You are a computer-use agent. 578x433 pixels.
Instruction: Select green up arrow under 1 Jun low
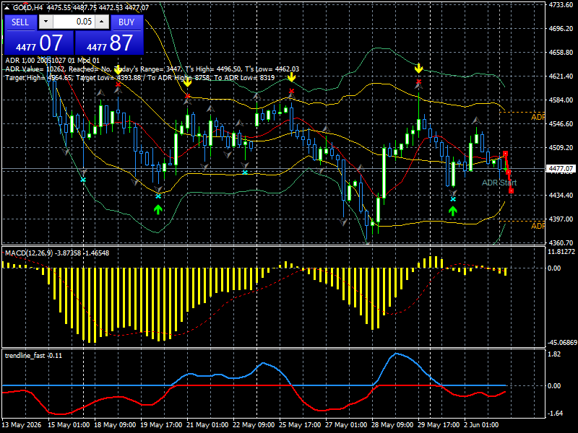pos(453,211)
